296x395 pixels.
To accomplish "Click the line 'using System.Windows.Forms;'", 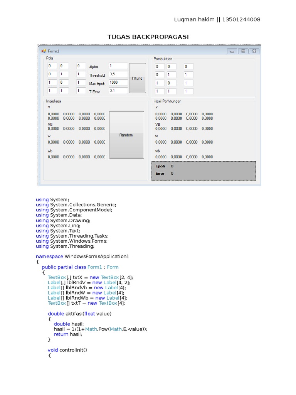I will (72, 241).
